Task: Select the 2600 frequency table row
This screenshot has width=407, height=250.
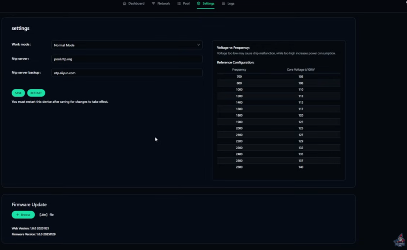Action: pos(278,167)
